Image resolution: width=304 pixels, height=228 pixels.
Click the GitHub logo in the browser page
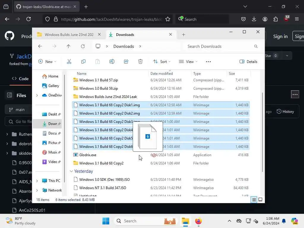[x=9, y=36]
